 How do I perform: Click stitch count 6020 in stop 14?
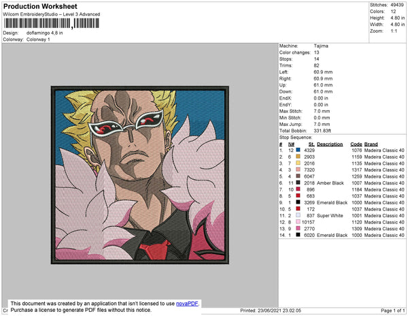(309, 235)
